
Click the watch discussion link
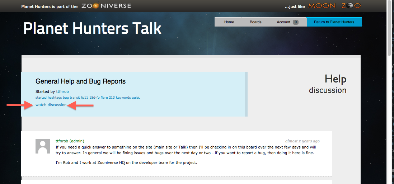click(x=51, y=105)
